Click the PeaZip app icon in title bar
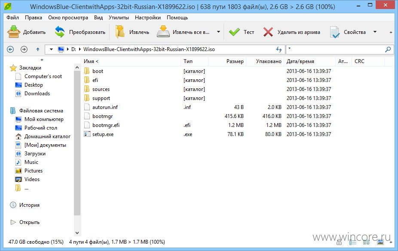This screenshot has width=398, height=251. click(x=8, y=6)
